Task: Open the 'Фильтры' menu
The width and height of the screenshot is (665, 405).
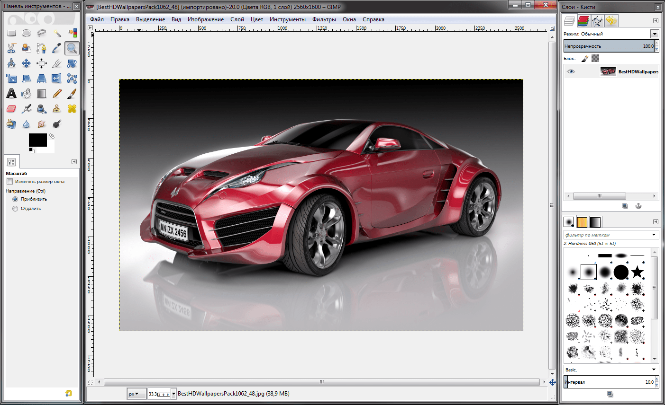Action: [324, 19]
